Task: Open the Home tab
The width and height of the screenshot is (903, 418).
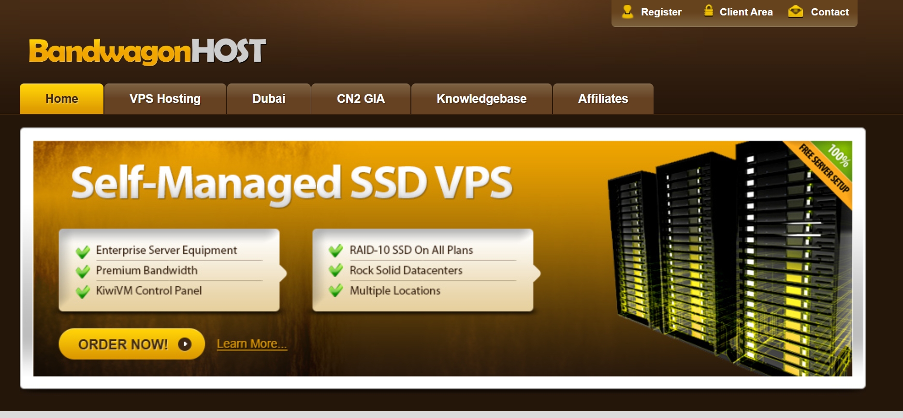Action: 61,99
